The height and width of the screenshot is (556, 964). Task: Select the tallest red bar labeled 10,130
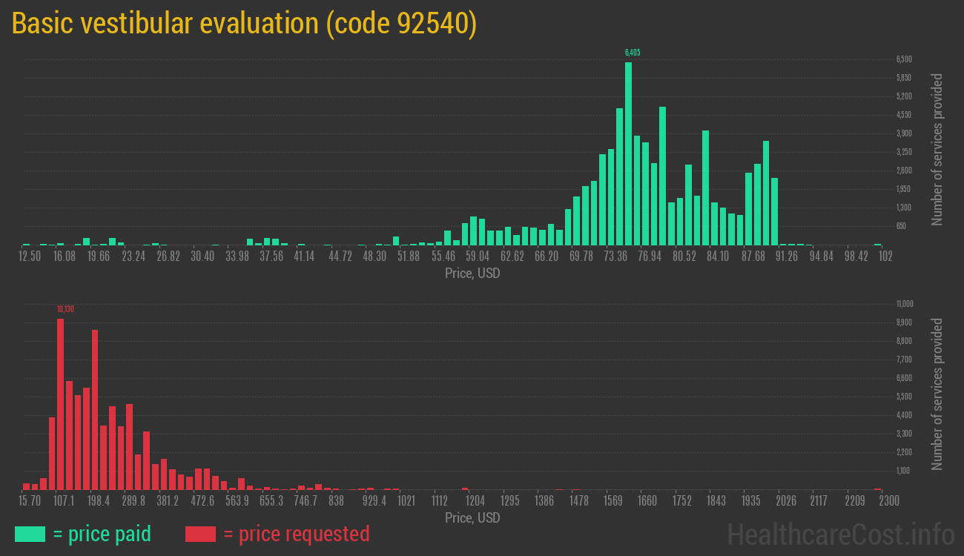pyautogui.click(x=61, y=404)
